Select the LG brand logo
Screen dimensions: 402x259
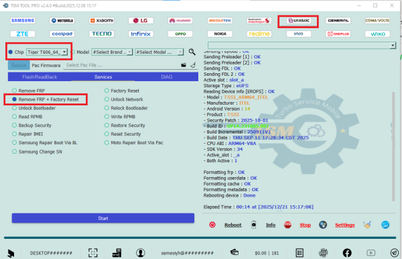coord(141,21)
